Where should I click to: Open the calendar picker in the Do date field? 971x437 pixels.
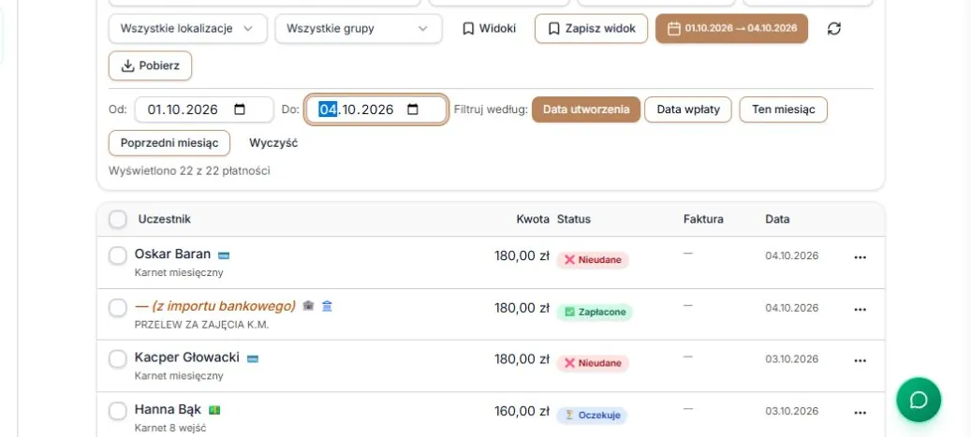pyautogui.click(x=413, y=109)
